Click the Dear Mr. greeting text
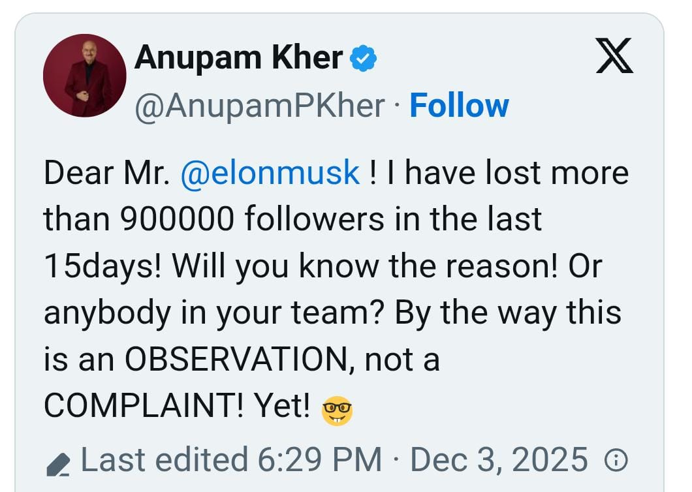 point(107,173)
